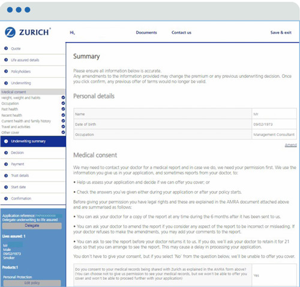The image size is (300, 287).
Task: Click the date of birth value 09/02/1973 in table
Action: tap(263, 125)
